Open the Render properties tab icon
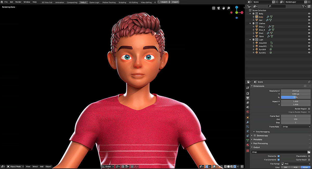Image resolution: width=312 pixels, height=169 pixels. (x=248, y=93)
